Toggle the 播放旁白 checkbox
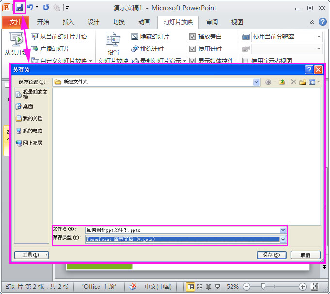Image resolution: width=330 pixels, height=294 pixels. click(x=192, y=37)
